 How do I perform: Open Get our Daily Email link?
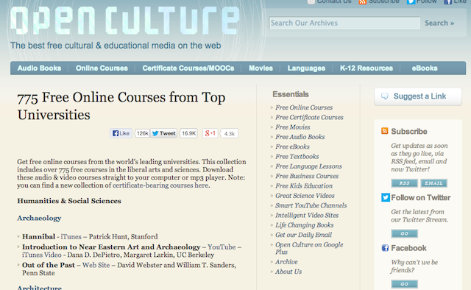tap(303, 235)
